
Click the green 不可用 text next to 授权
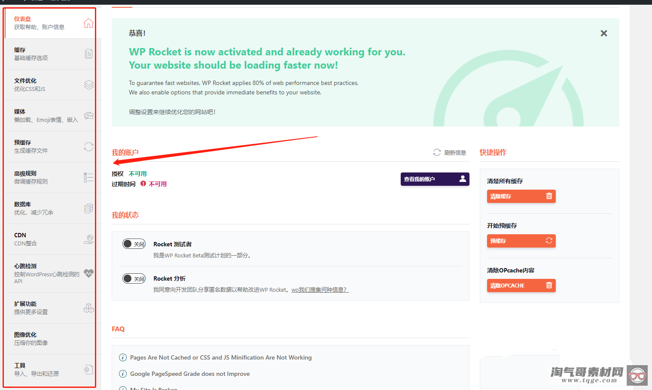coord(138,174)
